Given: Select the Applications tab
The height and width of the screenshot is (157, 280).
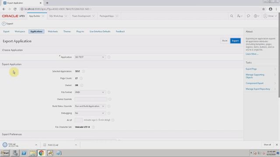Looking at the screenshot, I should tap(36, 31).
